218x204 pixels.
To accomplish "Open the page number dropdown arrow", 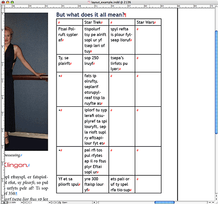I will pos(49,202).
